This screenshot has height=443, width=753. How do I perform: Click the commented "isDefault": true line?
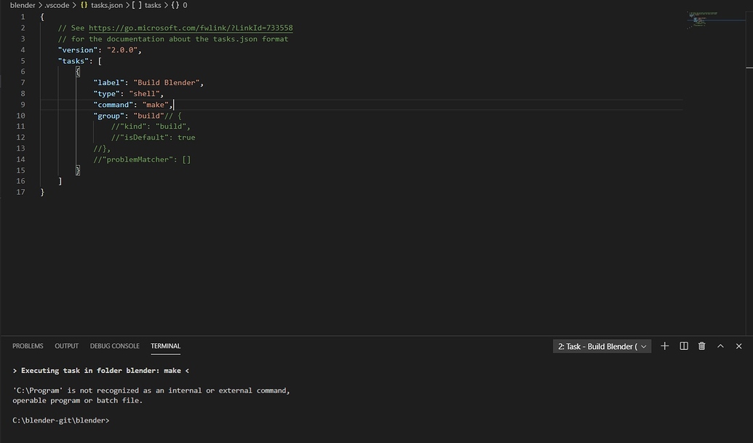(154, 137)
